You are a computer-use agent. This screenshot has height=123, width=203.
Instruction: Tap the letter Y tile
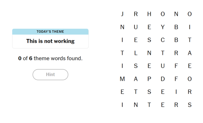tap(163, 27)
